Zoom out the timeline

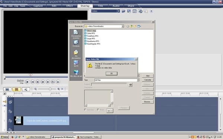[x=35, y=89]
